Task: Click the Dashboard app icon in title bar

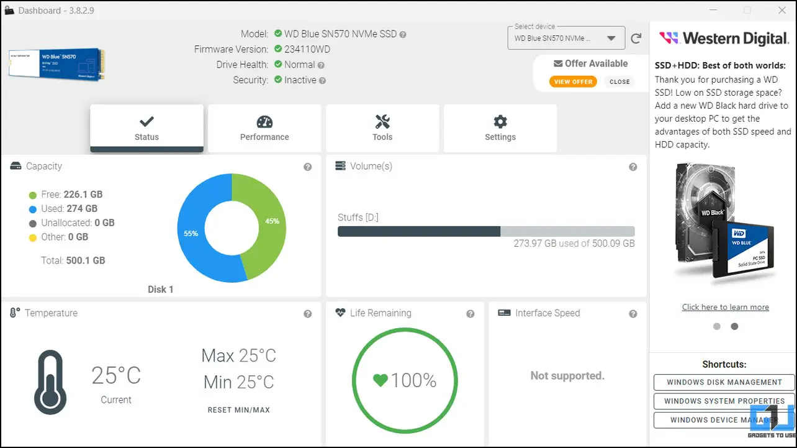Action: point(9,11)
